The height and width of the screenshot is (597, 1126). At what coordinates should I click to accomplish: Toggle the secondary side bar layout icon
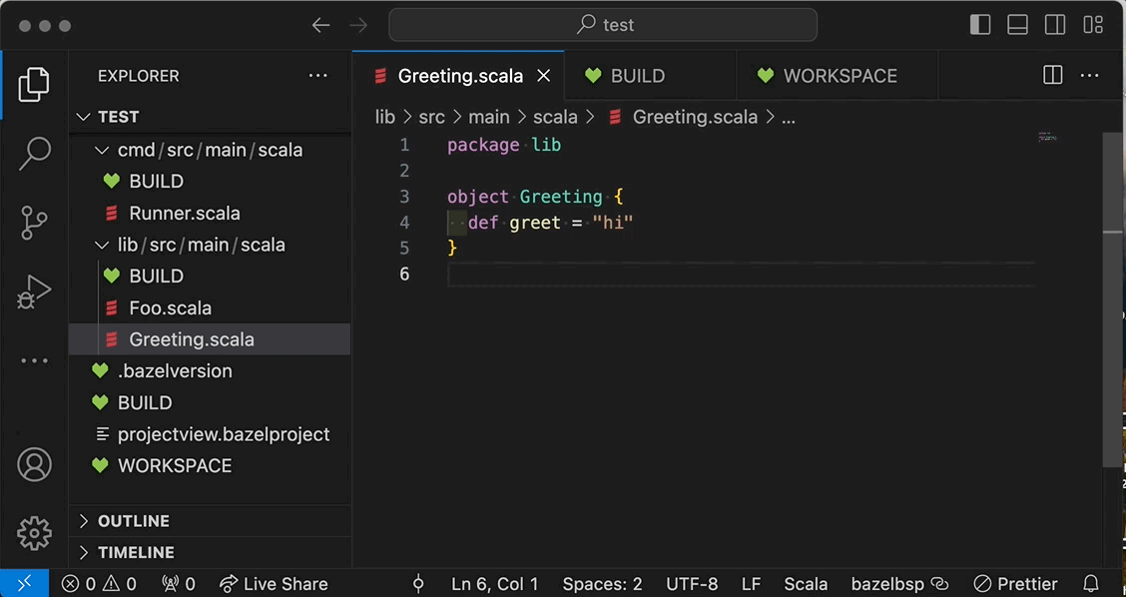point(1055,24)
